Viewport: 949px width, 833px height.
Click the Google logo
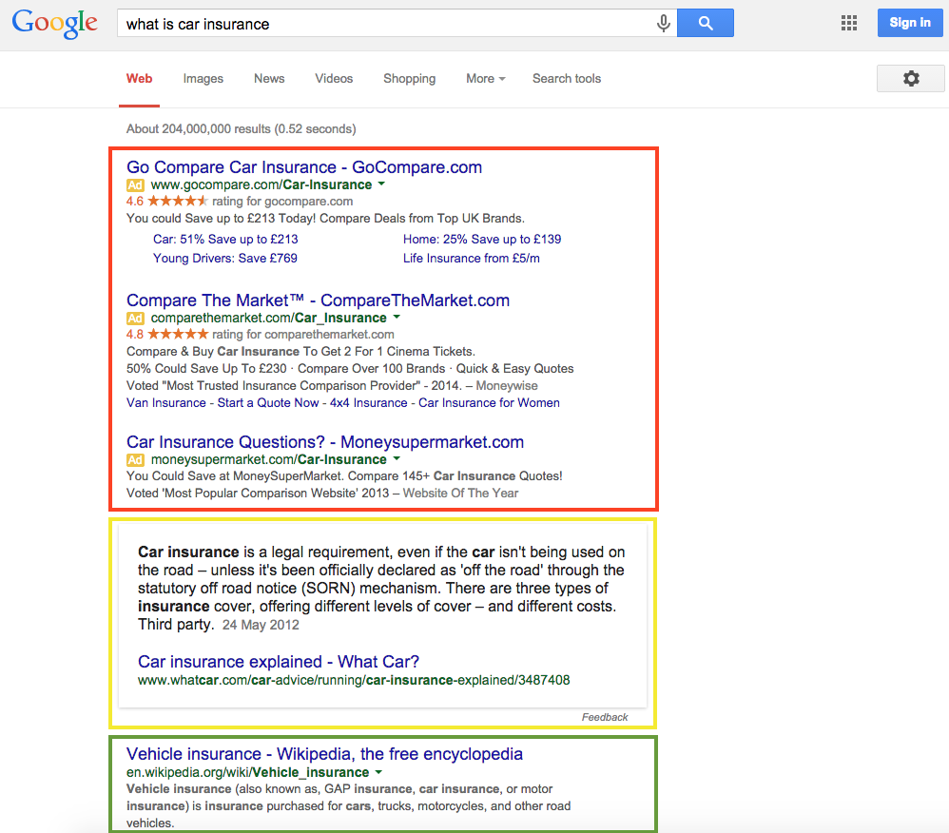(55, 24)
